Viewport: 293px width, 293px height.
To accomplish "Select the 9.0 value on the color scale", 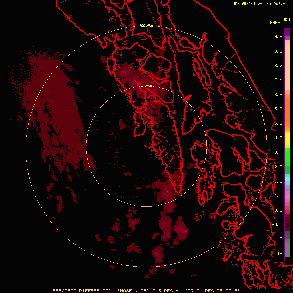I will [278, 51].
